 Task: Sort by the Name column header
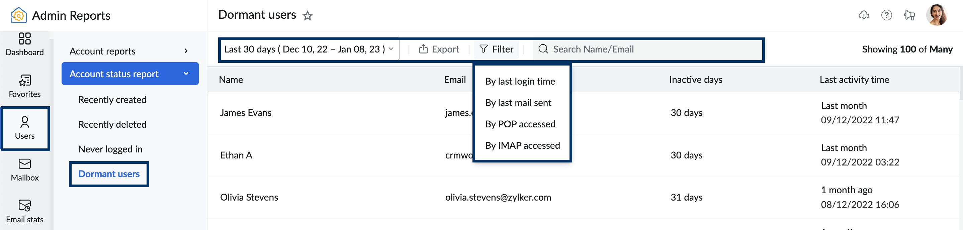click(x=231, y=80)
